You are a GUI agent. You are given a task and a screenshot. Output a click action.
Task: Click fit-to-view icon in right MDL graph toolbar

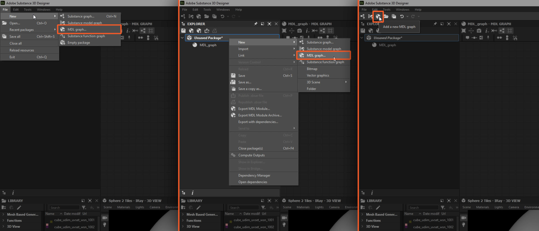(463, 31)
